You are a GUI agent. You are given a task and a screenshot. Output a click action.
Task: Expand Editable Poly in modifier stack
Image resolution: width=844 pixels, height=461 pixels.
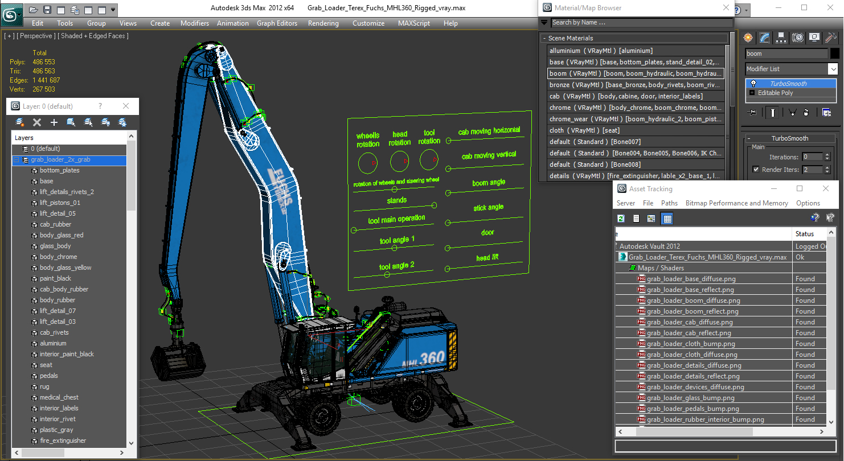[x=752, y=93]
